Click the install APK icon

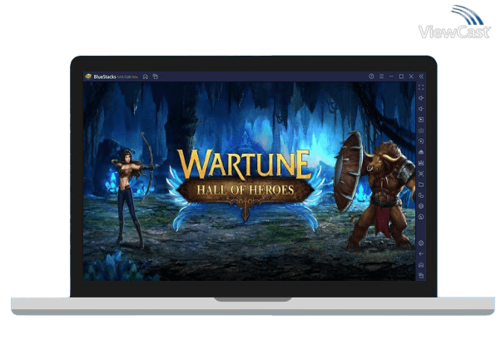[421, 163]
